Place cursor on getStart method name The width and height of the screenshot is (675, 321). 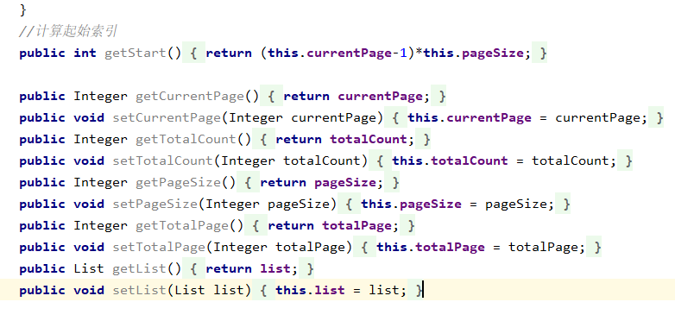click(x=136, y=53)
